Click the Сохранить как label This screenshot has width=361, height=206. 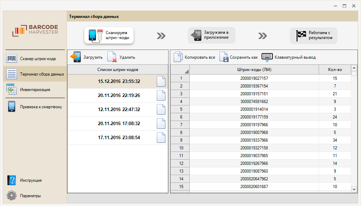[x=244, y=57]
